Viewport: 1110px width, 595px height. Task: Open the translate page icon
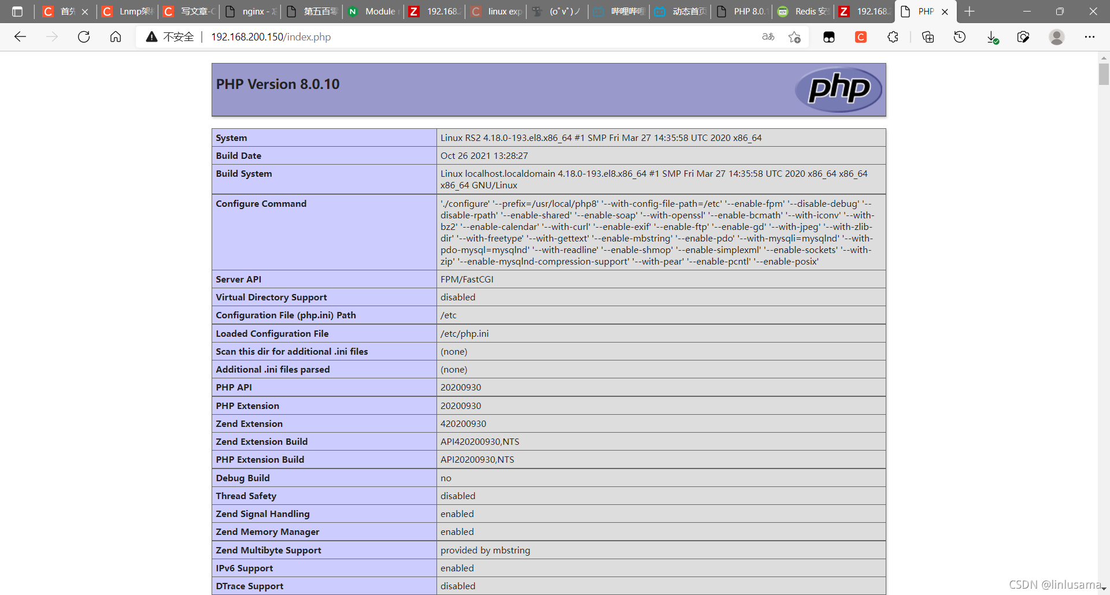point(768,37)
